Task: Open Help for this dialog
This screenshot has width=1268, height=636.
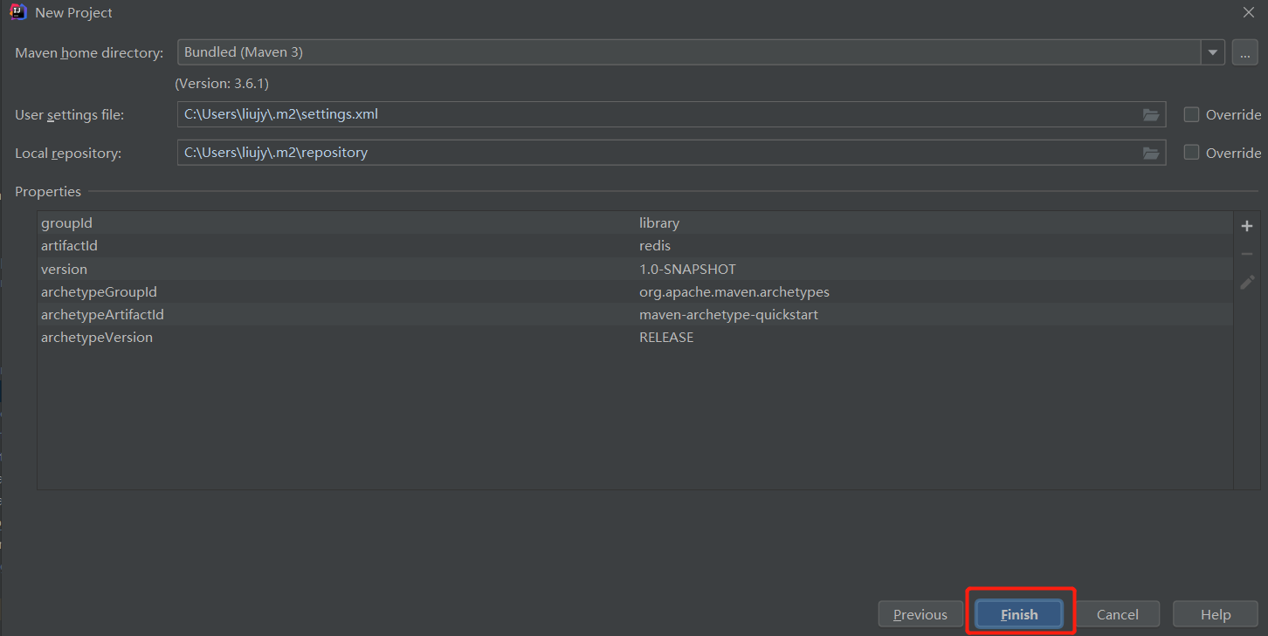Action: [x=1215, y=614]
